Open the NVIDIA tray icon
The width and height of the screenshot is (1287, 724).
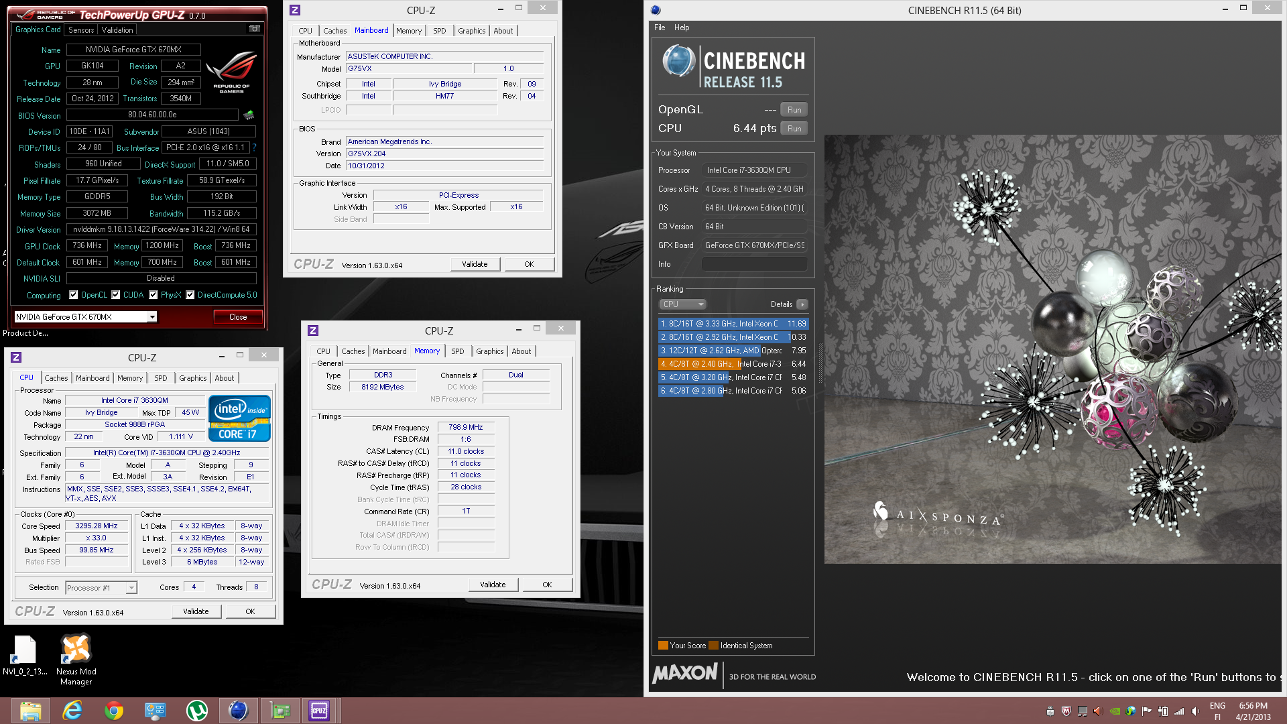(x=1115, y=711)
